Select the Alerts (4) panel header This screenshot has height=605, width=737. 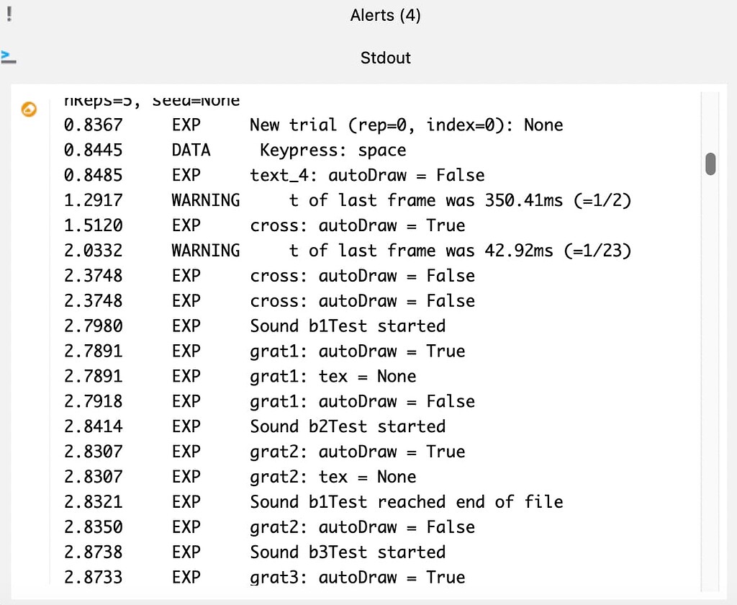point(385,14)
